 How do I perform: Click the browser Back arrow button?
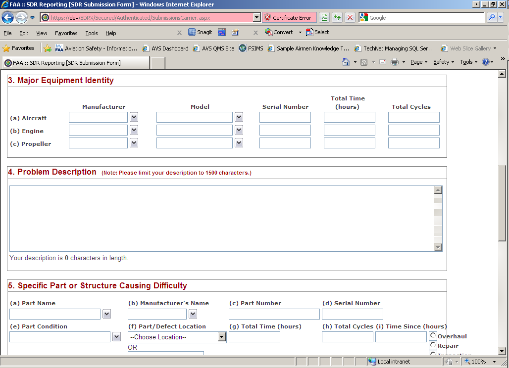[7, 18]
